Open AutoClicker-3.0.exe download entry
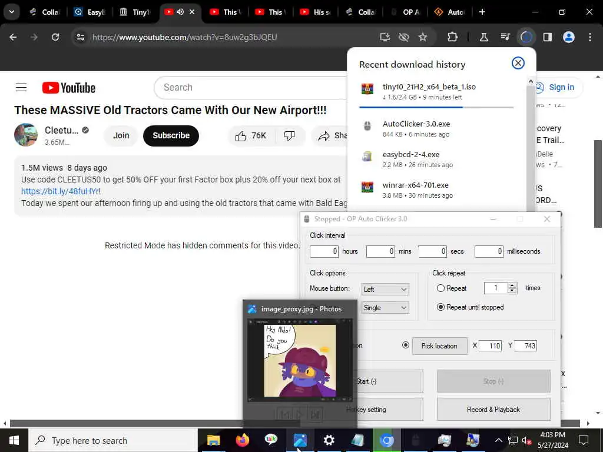Image resolution: width=603 pixels, height=452 pixels. [436, 129]
